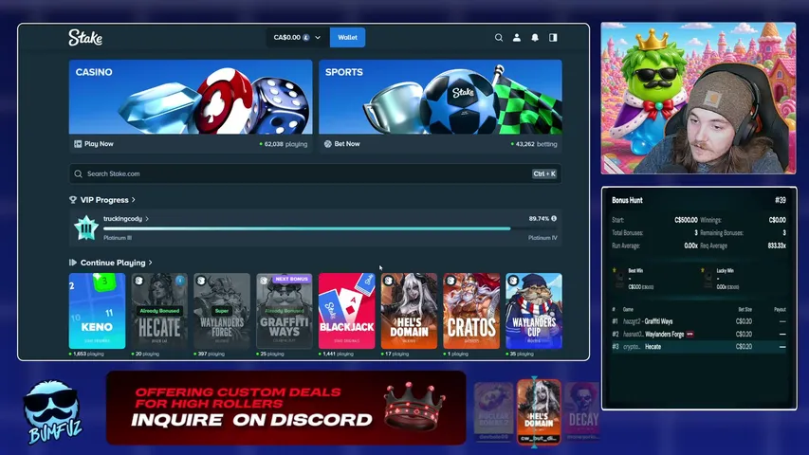Click Play Now under Casino

point(94,144)
